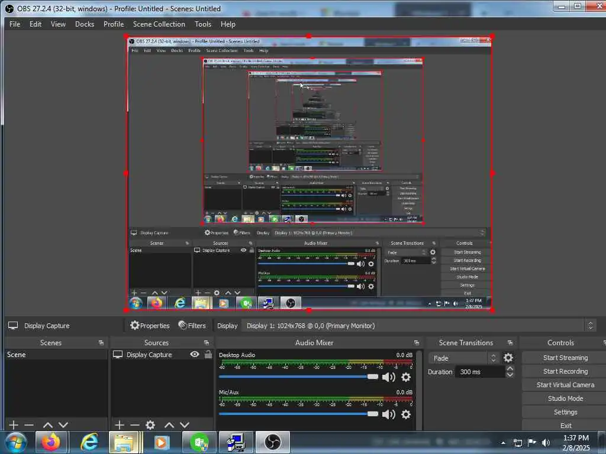Open Filters for Display Capture
Screen dimensions: 606x454
click(192, 326)
